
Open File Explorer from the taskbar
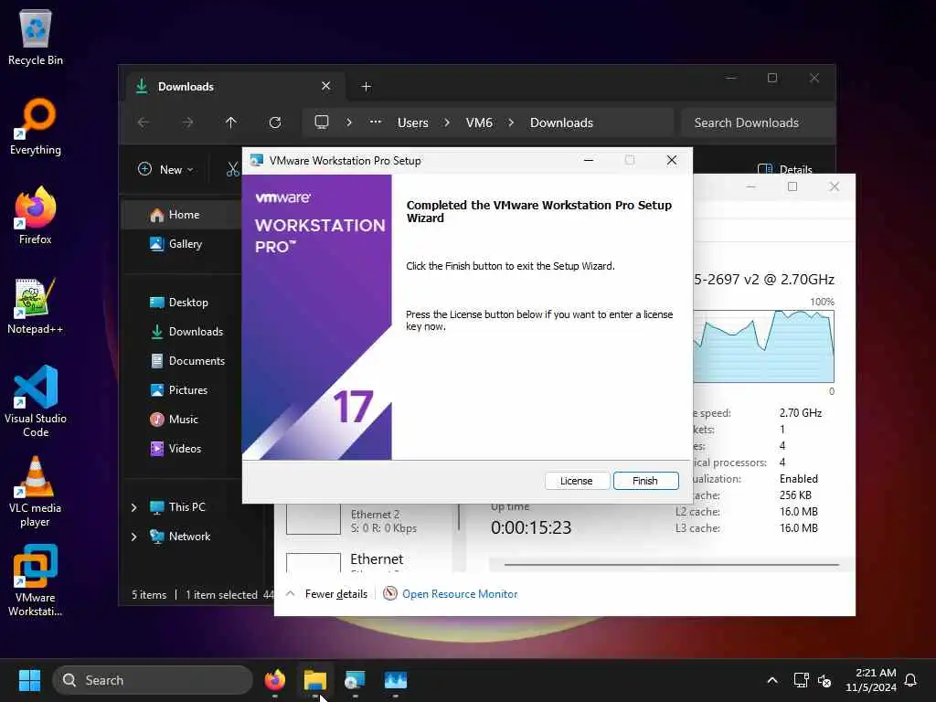[x=315, y=680]
